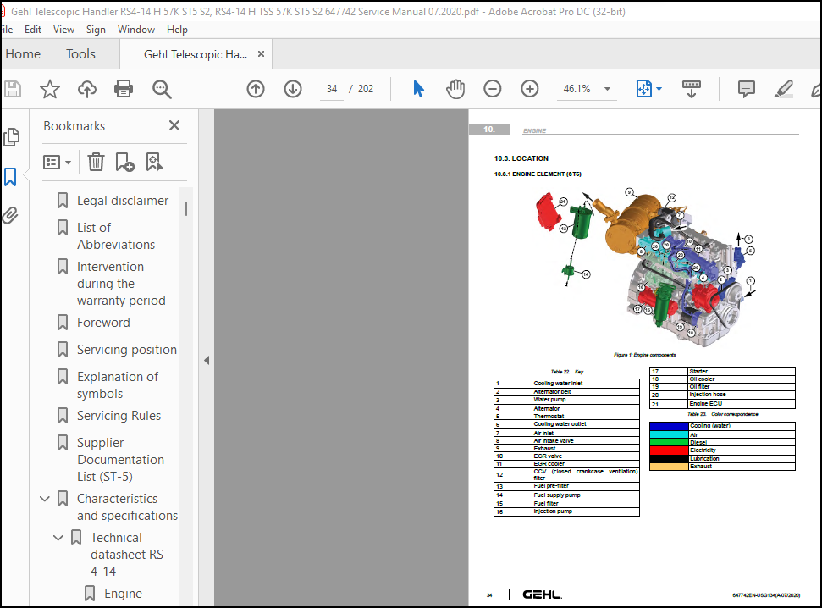This screenshot has width=822, height=608.
Task: Open the Edit menu
Action: click(32, 30)
